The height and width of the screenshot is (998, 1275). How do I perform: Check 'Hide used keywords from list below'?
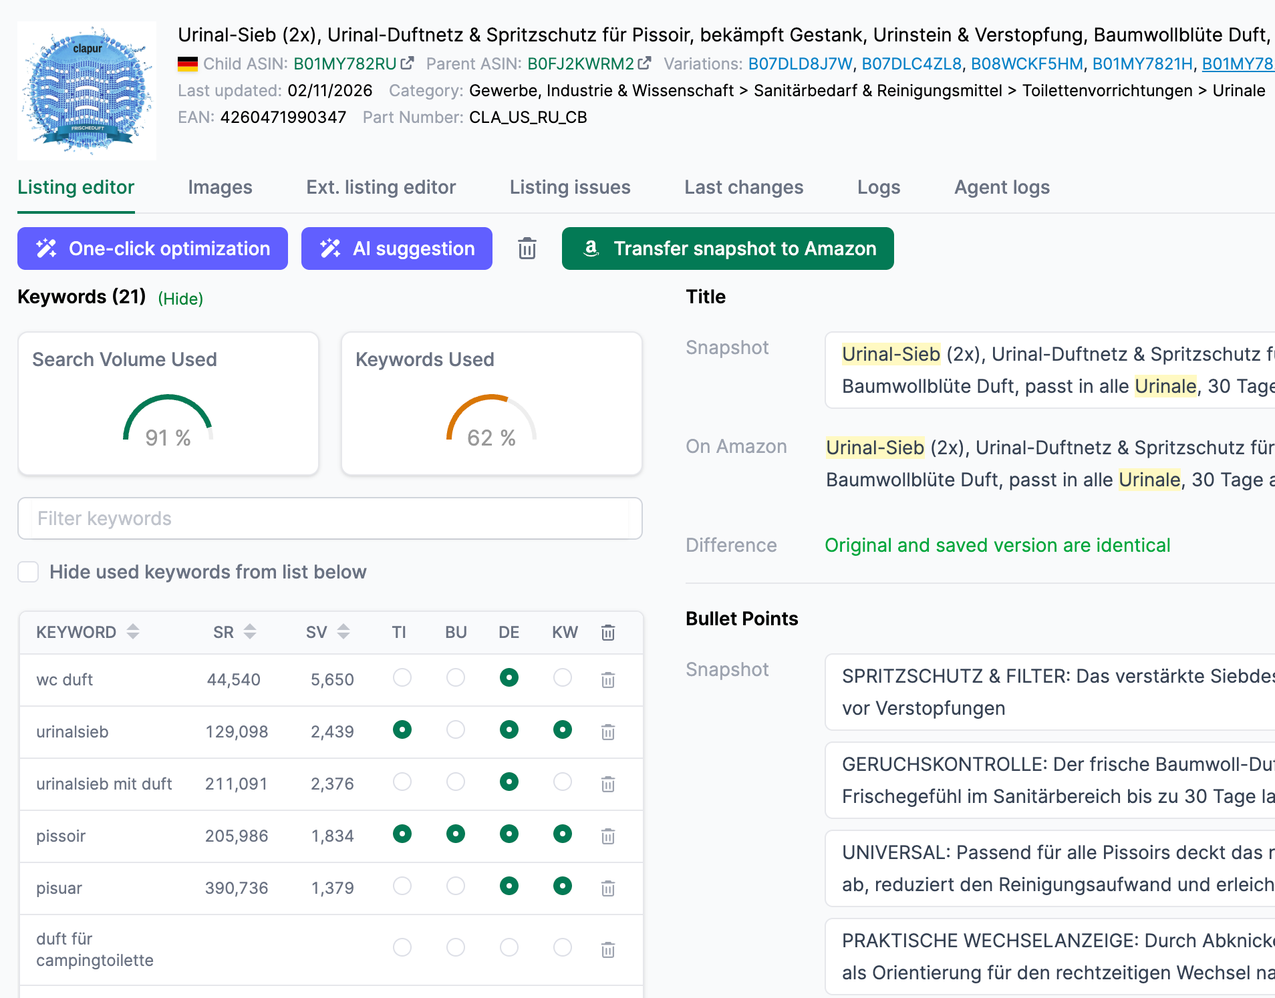(x=28, y=572)
